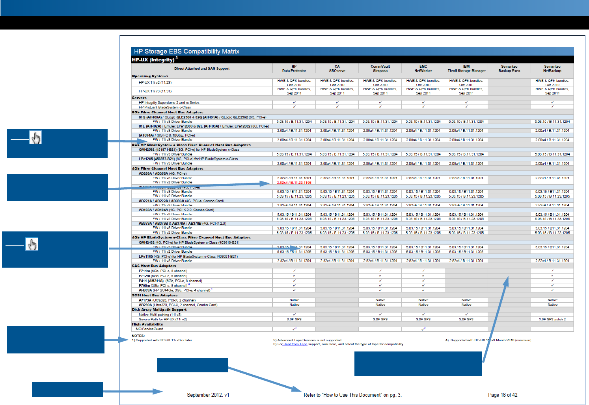589x405 pixels.
Task: Select the IBM Tivoli Storage Manager column header
Action: (x=466, y=68)
